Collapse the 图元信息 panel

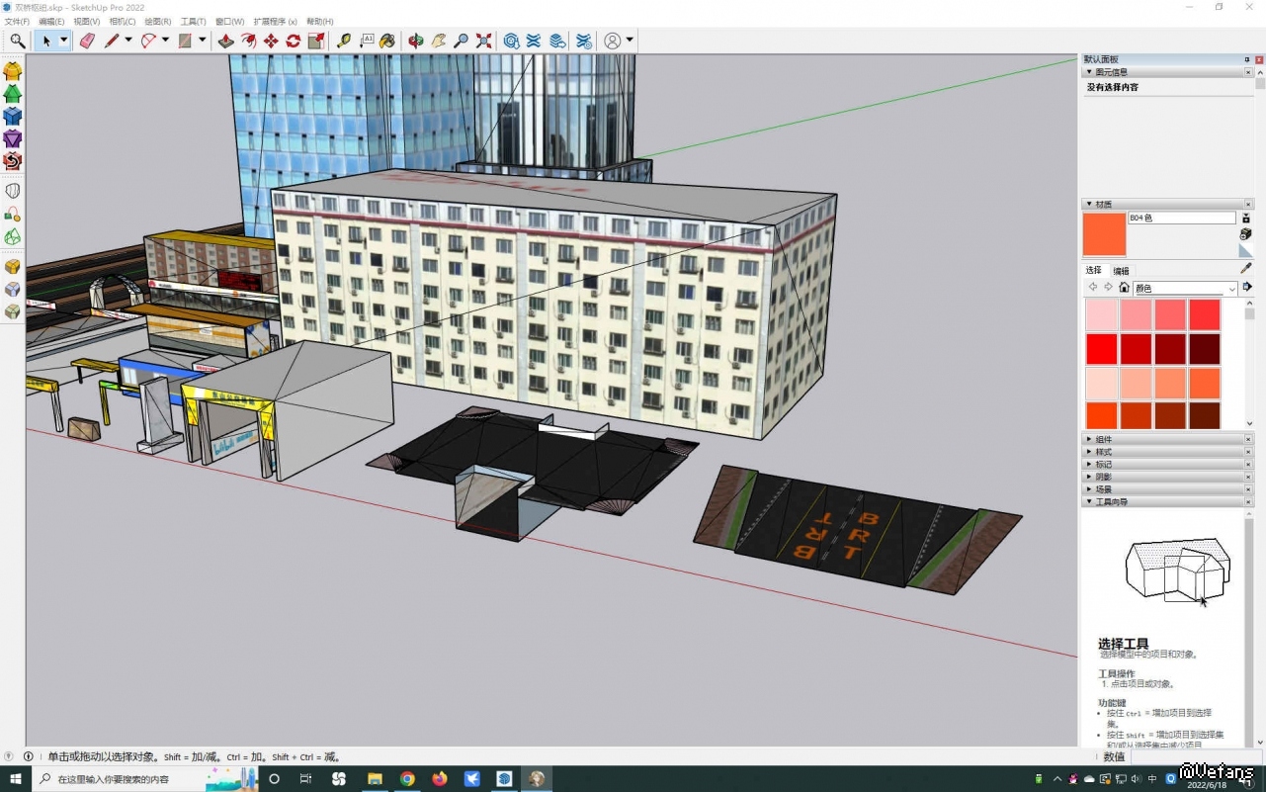point(1090,72)
